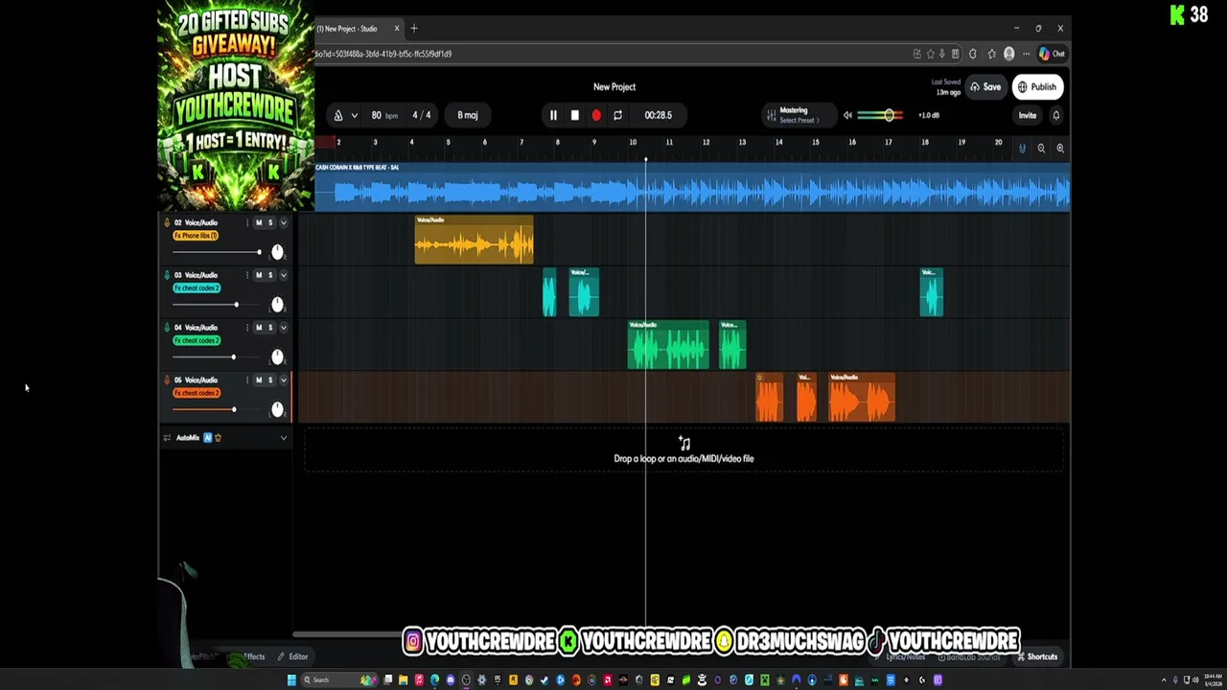Toggle the loop cycle button
This screenshot has height=690, width=1227.
pos(617,115)
